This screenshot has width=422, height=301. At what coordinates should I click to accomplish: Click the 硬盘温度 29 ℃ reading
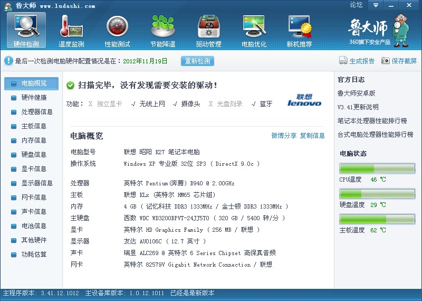(378, 205)
